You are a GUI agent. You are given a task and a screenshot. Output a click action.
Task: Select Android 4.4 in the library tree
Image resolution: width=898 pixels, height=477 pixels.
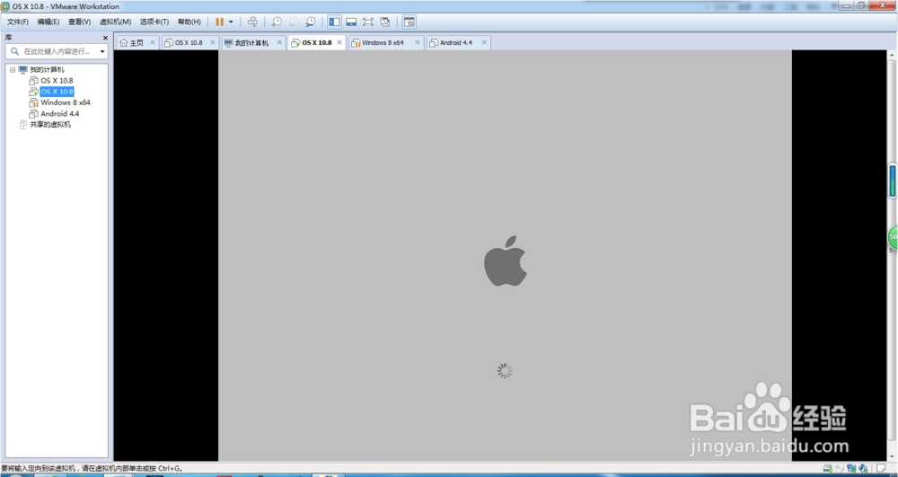59,113
